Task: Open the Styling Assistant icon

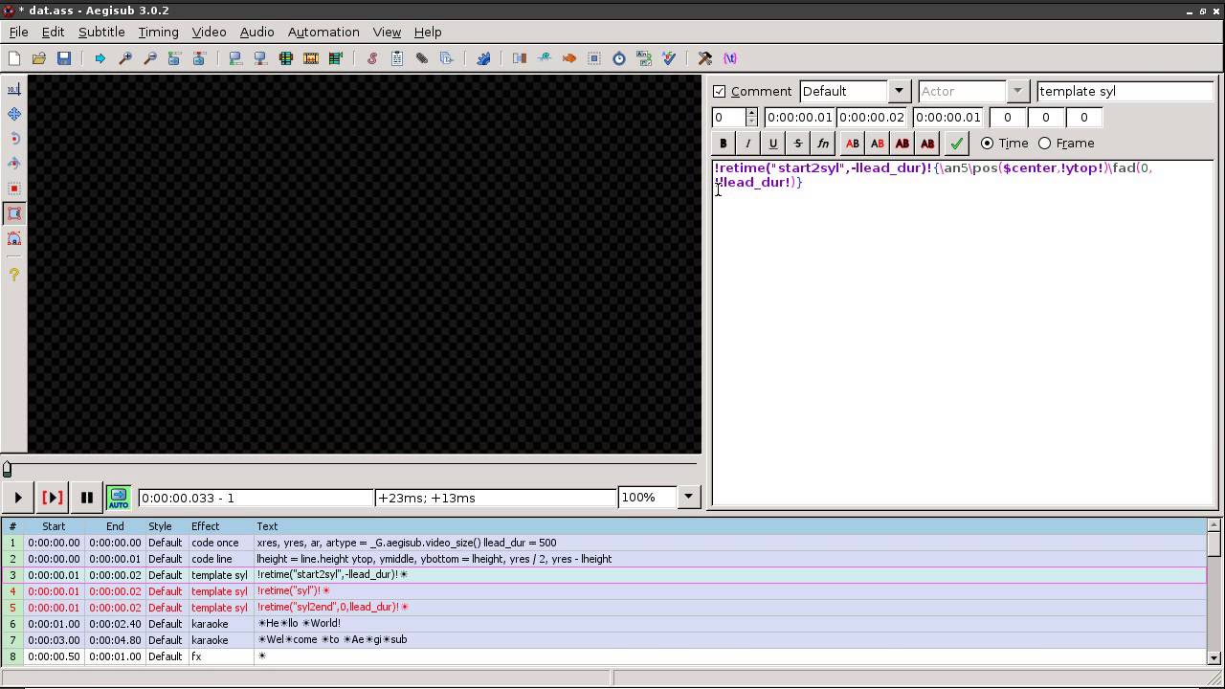Action: click(x=545, y=58)
